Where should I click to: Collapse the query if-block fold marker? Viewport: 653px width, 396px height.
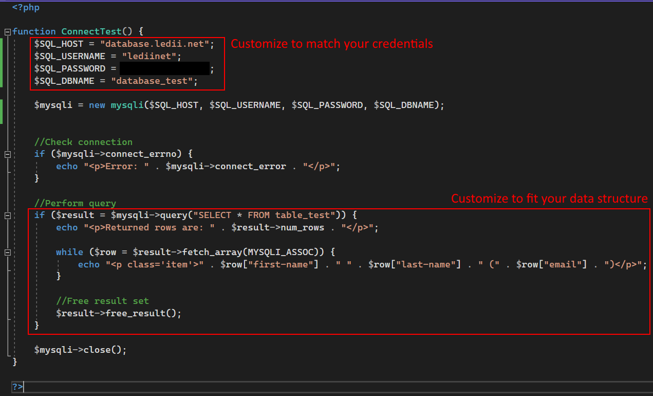(7, 215)
